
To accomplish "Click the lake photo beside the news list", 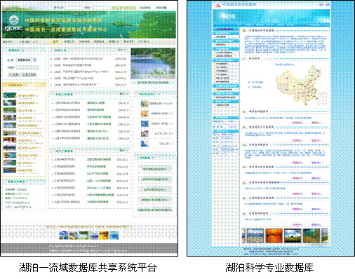I will click(x=153, y=64).
